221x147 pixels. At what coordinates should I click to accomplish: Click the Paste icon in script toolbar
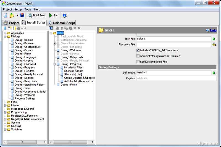70,28
